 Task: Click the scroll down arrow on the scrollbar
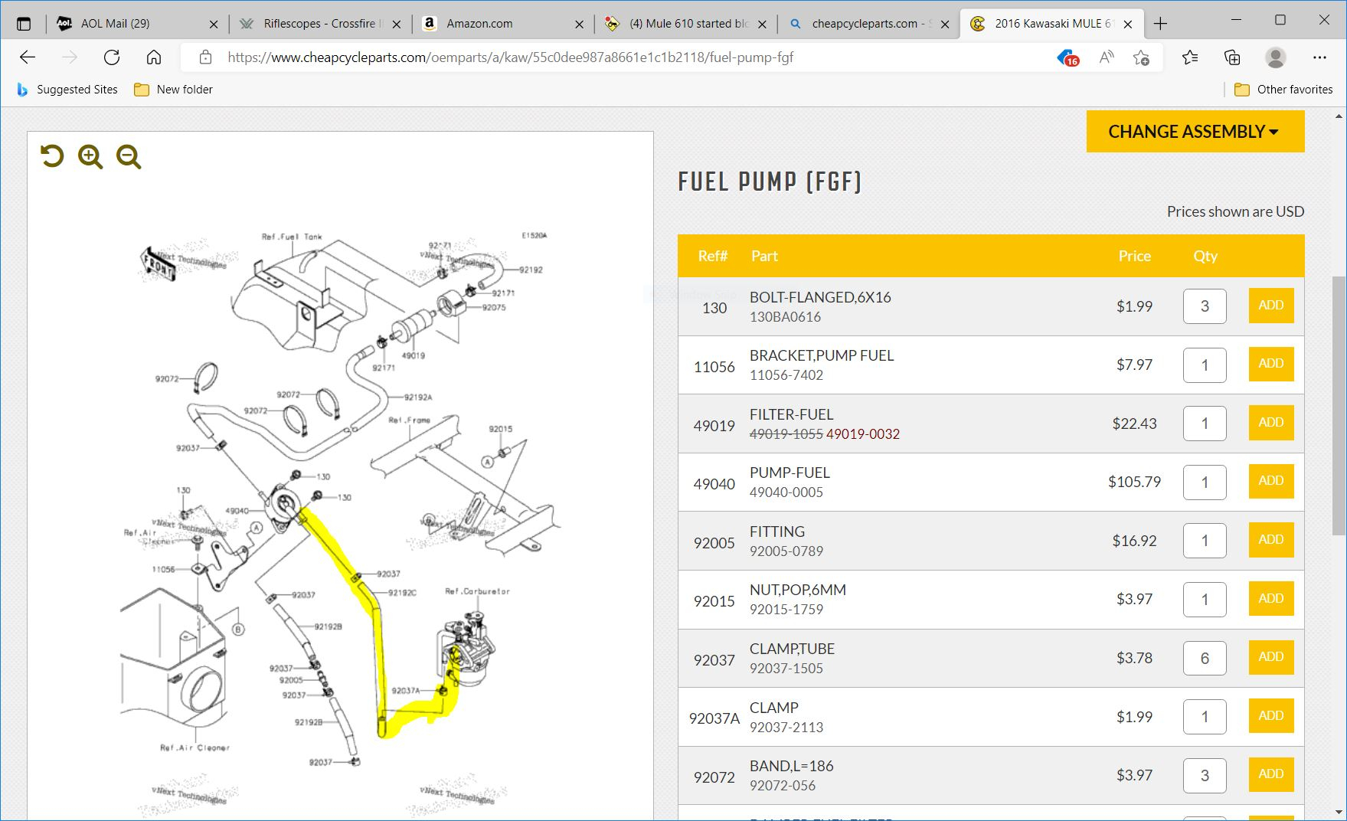pos(1339,813)
